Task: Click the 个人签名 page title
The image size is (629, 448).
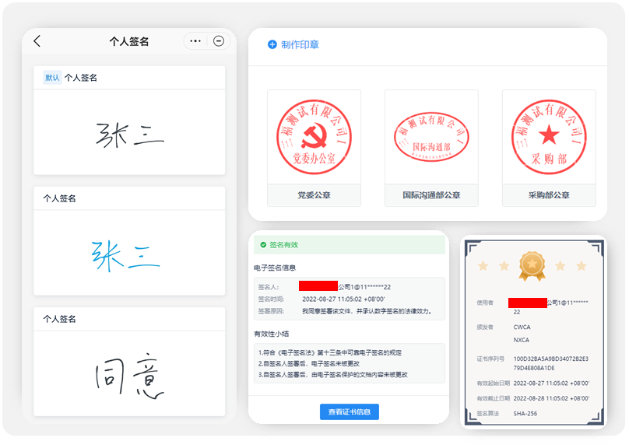Action: tap(128, 41)
